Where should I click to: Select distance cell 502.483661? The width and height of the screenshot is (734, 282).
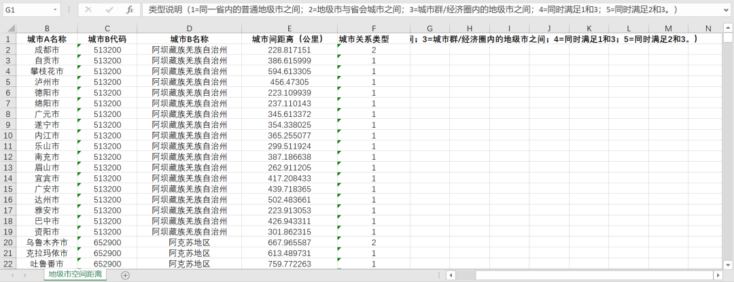(290, 200)
